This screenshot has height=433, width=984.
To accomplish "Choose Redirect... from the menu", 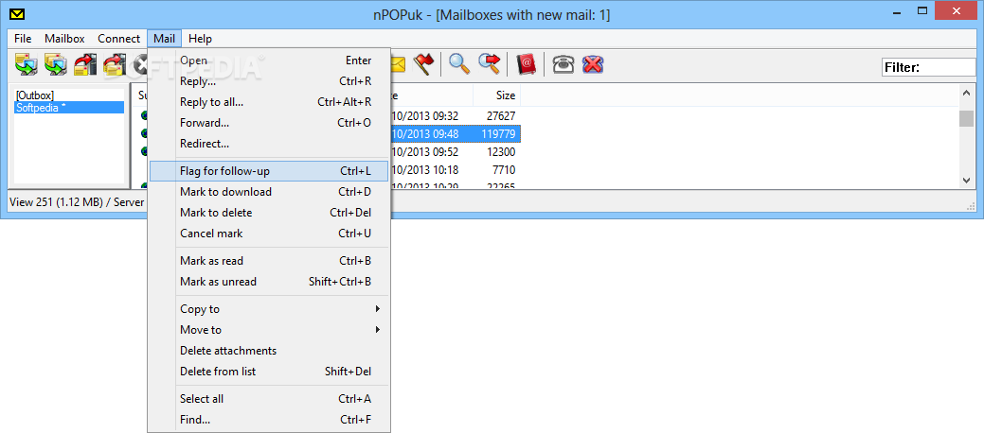I will click(269, 144).
